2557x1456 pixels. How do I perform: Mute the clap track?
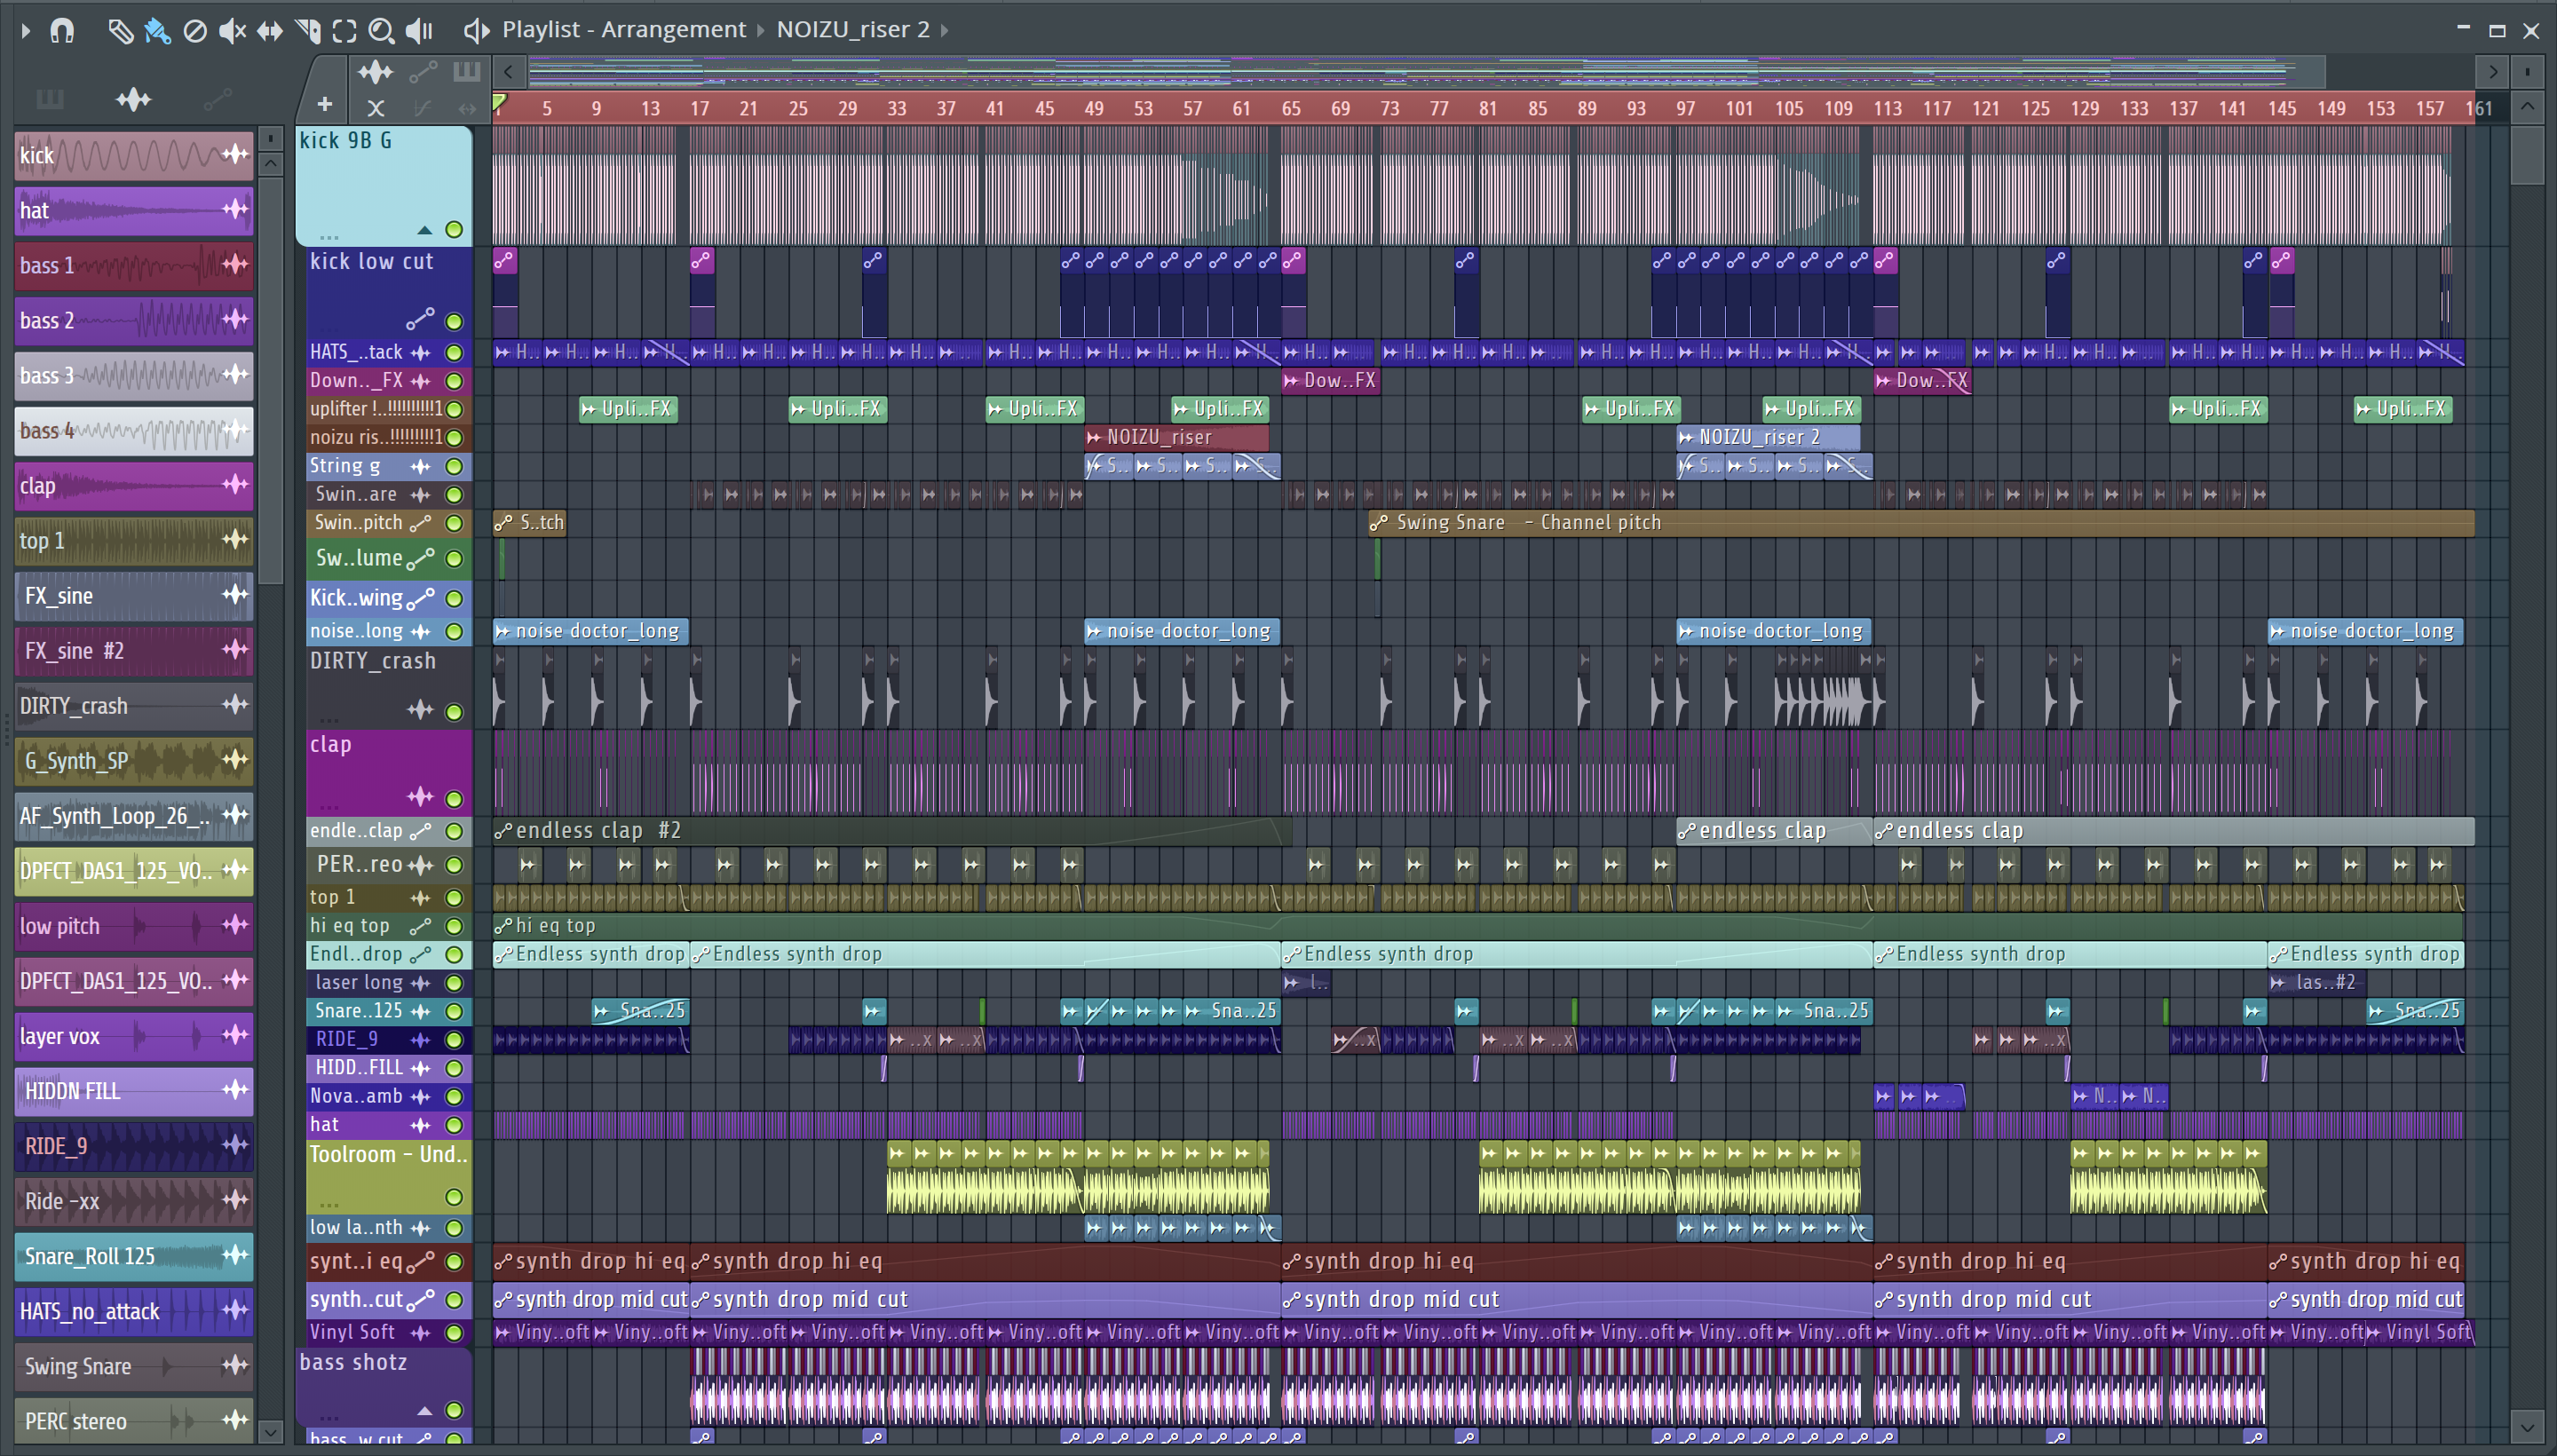[x=454, y=799]
